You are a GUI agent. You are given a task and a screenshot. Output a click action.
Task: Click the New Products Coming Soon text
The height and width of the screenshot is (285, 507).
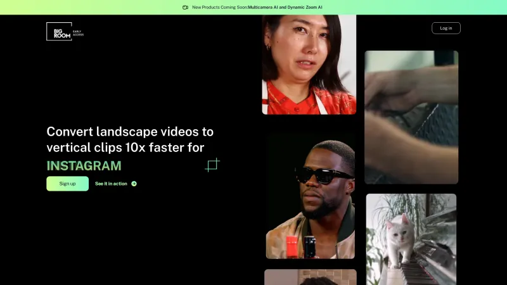(x=220, y=7)
